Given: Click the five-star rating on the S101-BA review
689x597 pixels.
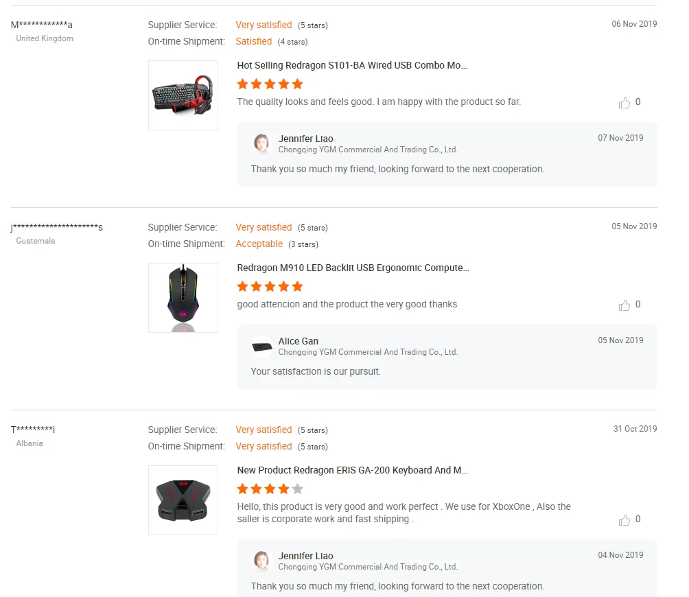Looking at the screenshot, I should [270, 84].
